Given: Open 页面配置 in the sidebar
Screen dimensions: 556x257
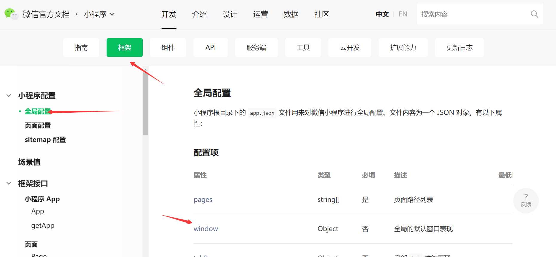Looking at the screenshot, I should [38, 126].
